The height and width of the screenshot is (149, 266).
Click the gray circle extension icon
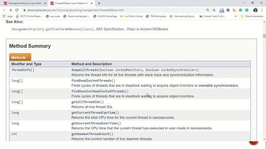[x=228, y=10]
